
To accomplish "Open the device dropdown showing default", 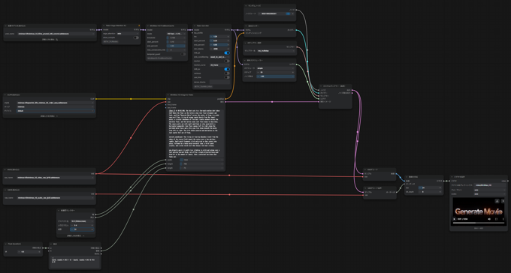I will point(56,111).
